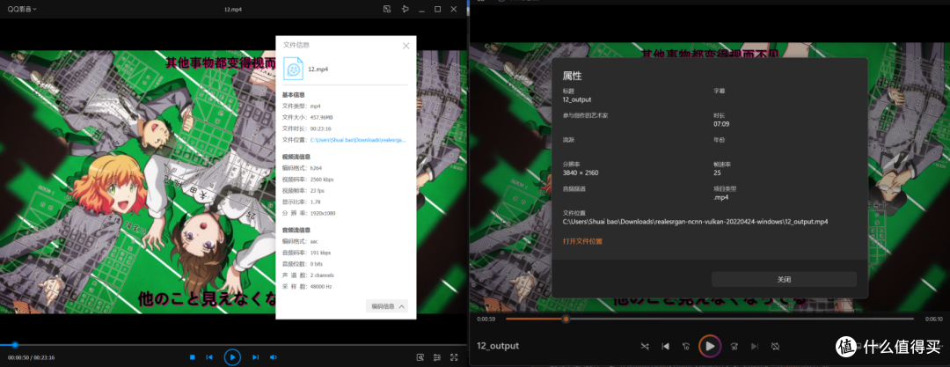Skip back 10 seconds in right player
The height and width of the screenshot is (367, 950).
pos(686,347)
